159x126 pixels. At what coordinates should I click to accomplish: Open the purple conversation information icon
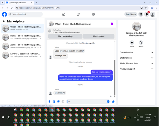pyautogui.click(x=112, y=24)
